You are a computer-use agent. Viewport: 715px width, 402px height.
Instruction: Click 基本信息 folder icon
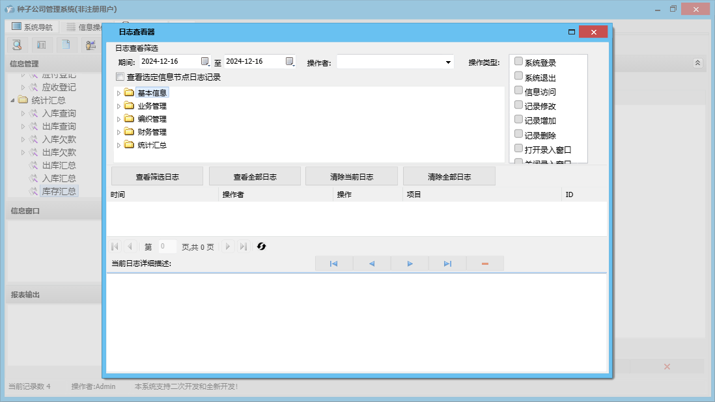click(129, 93)
